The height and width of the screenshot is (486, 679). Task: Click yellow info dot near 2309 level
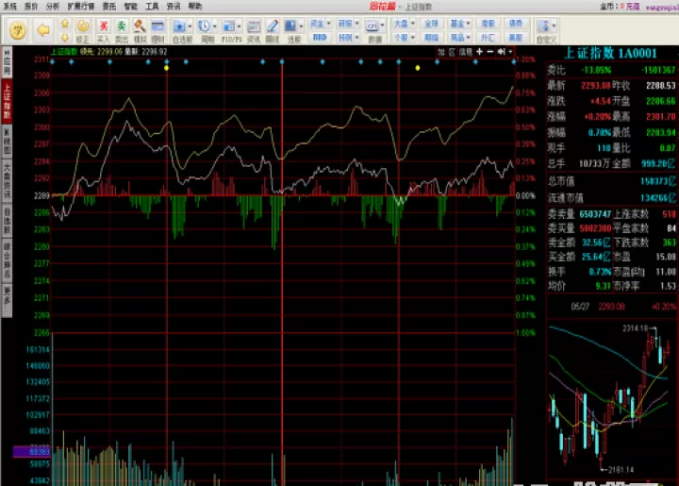point(166,68)
